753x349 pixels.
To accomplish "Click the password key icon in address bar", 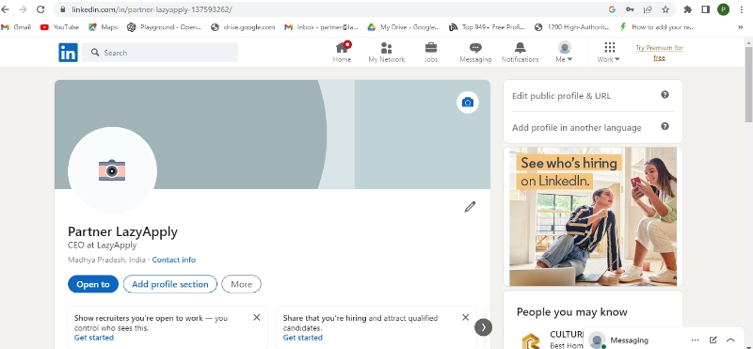I will pos(630,9).
